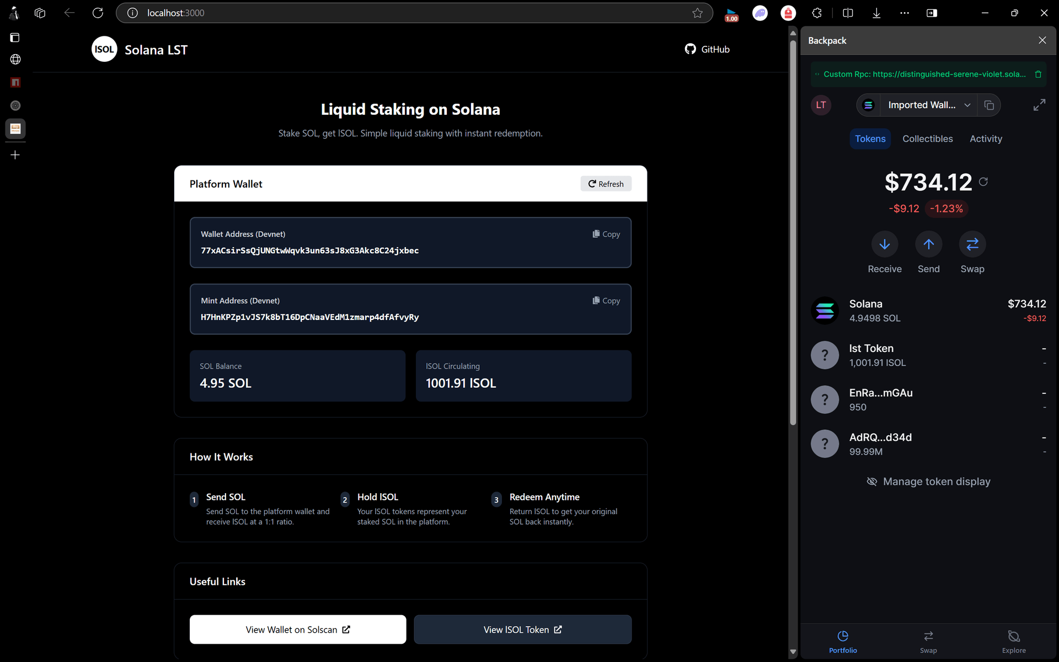This screenshot has height=662, width=1059.
Task: Copy the imported wallet address icon
Action: pos(989,105)
